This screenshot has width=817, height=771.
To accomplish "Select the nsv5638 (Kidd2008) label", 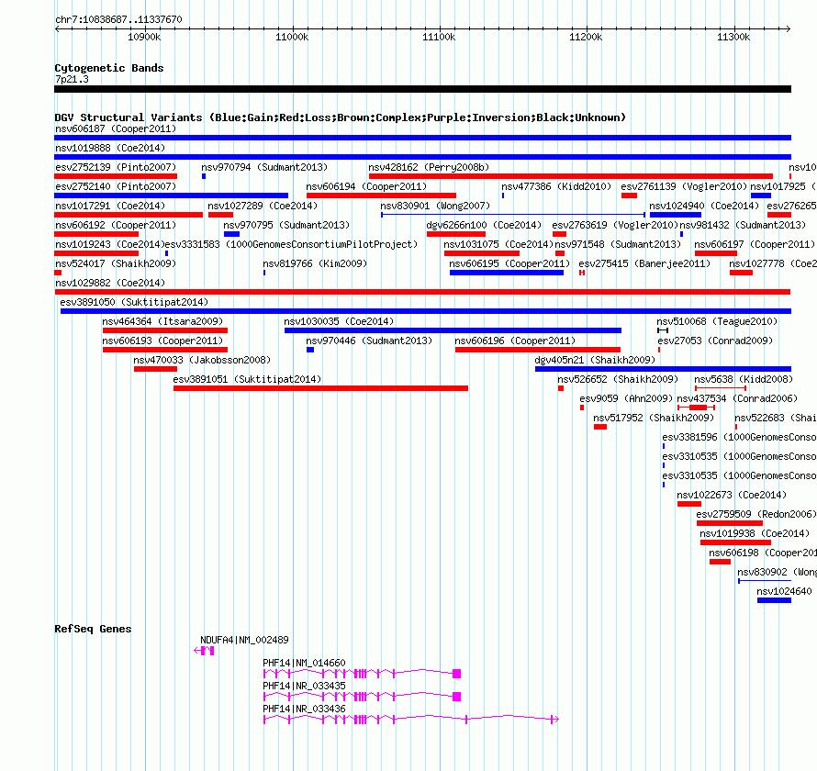I will pos(744,379).
